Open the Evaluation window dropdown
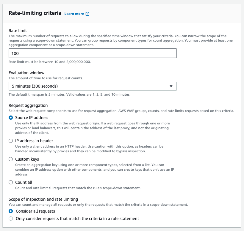The width and height of the screenshot is (244, 231). click(93, 86)
